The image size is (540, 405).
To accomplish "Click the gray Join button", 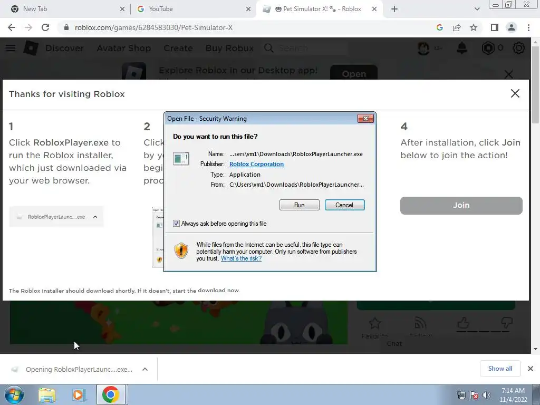I will click(x=461, y=205).
